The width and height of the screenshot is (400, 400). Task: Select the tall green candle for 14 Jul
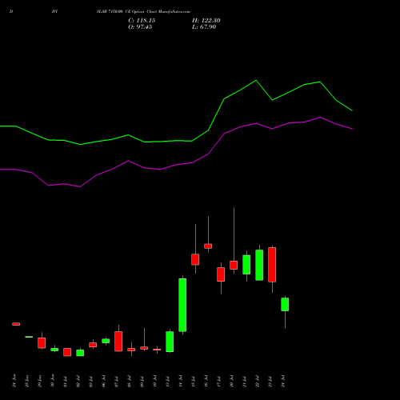point(182,305)
